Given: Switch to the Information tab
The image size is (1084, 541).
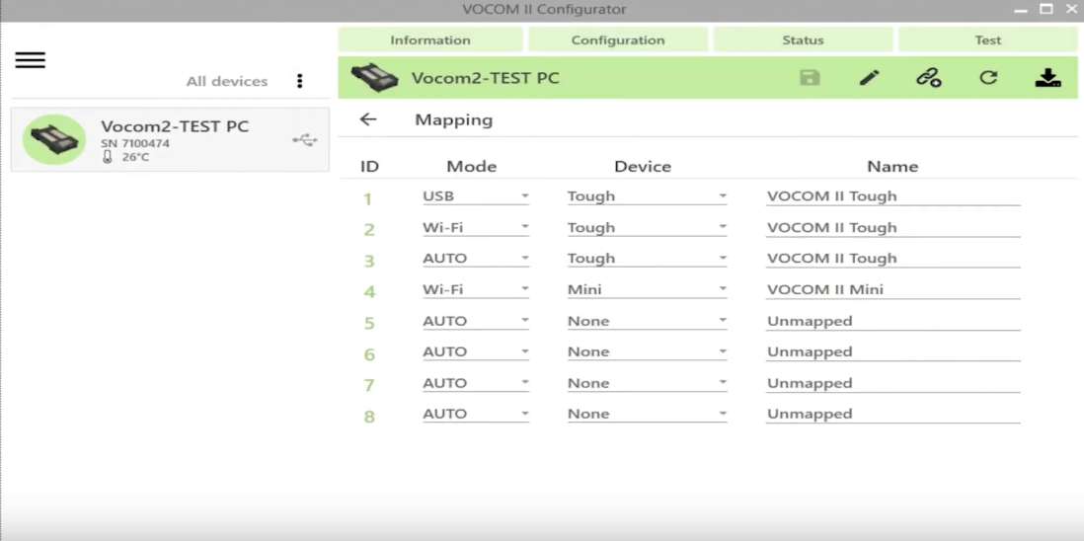Looking at the screenshot, I should point(430,40).
